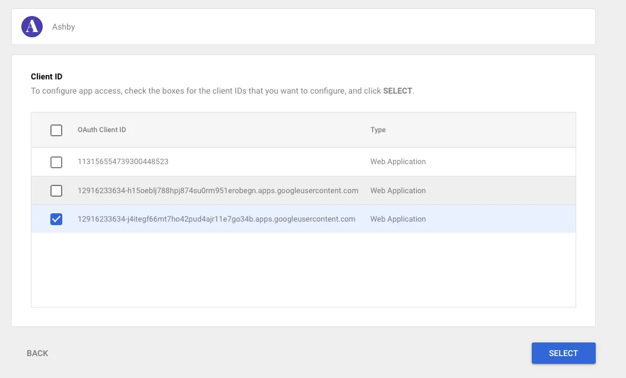This screenshot has height=378, width=626.
Task: Click Web Application type in second row
Action: [398, 191]
